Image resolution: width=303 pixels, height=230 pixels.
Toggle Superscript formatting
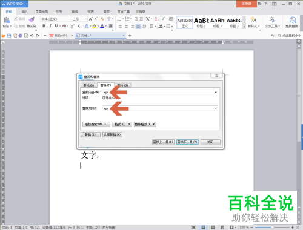(72, 26)
